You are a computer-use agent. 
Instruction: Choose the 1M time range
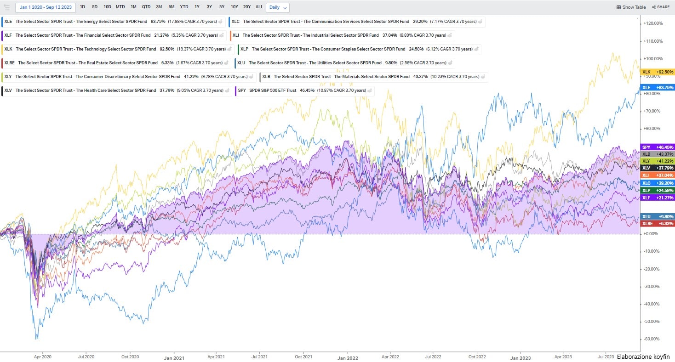pos(133,7)
